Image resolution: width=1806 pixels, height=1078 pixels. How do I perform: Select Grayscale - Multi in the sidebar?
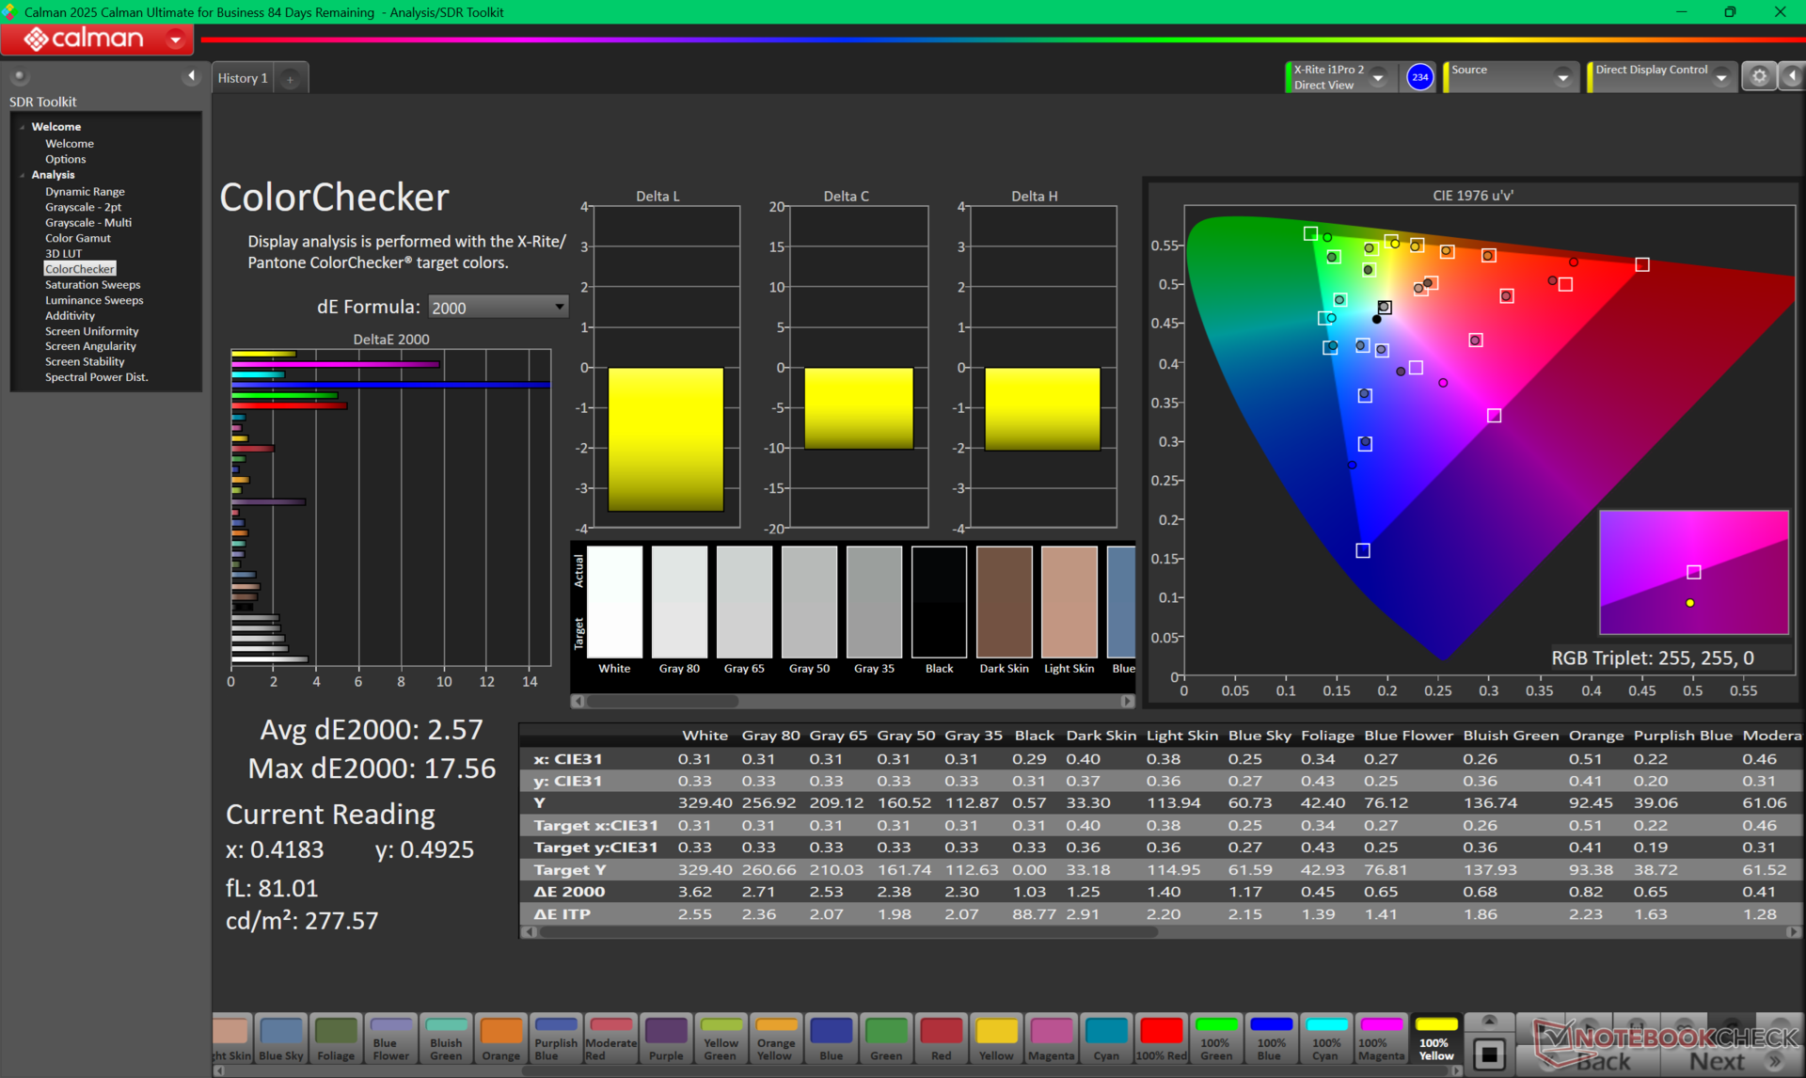[87, 223]
